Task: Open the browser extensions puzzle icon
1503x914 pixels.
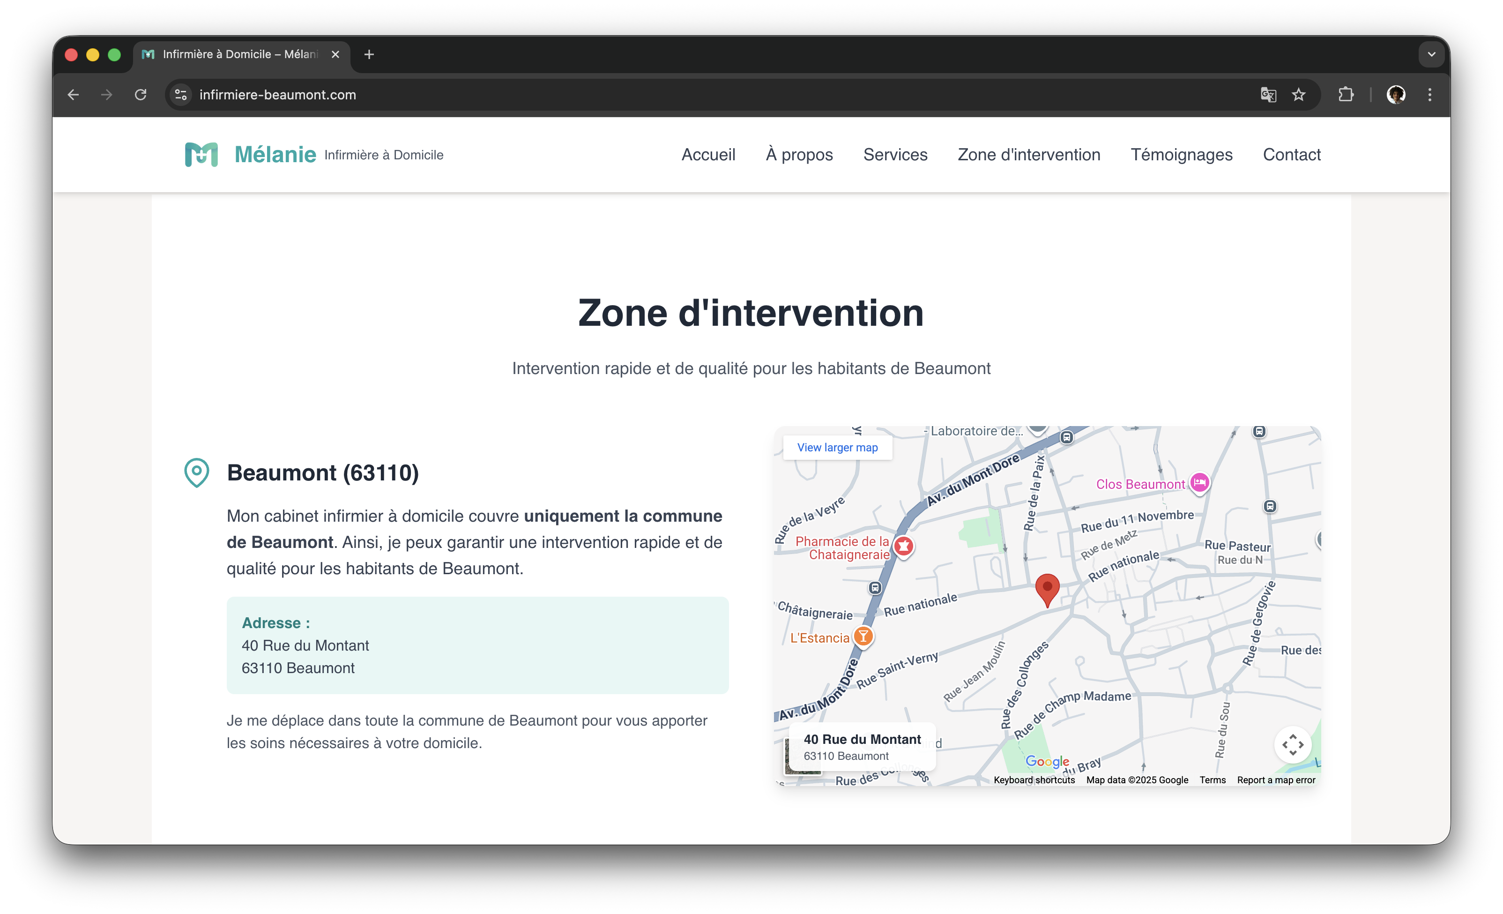Action: [1346, 95]
